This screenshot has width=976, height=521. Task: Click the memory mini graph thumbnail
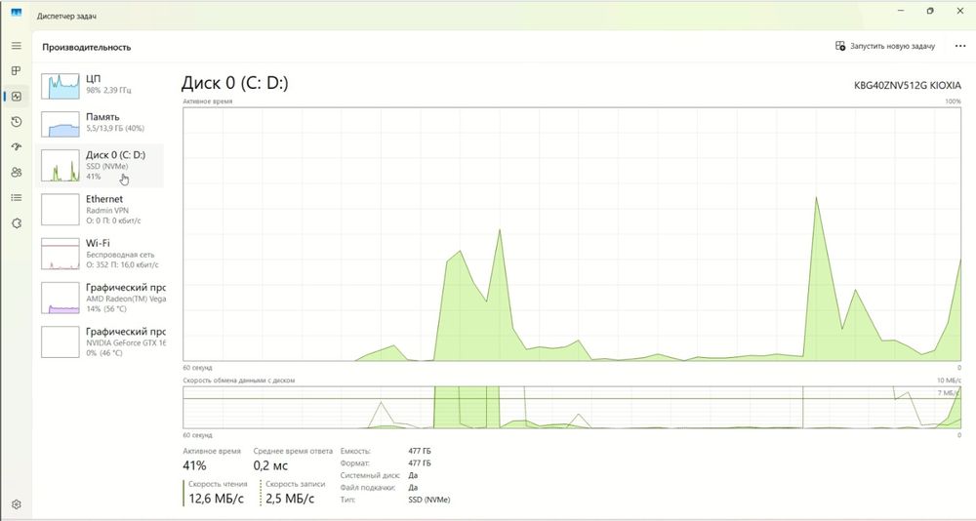click(x=61, y=124)
